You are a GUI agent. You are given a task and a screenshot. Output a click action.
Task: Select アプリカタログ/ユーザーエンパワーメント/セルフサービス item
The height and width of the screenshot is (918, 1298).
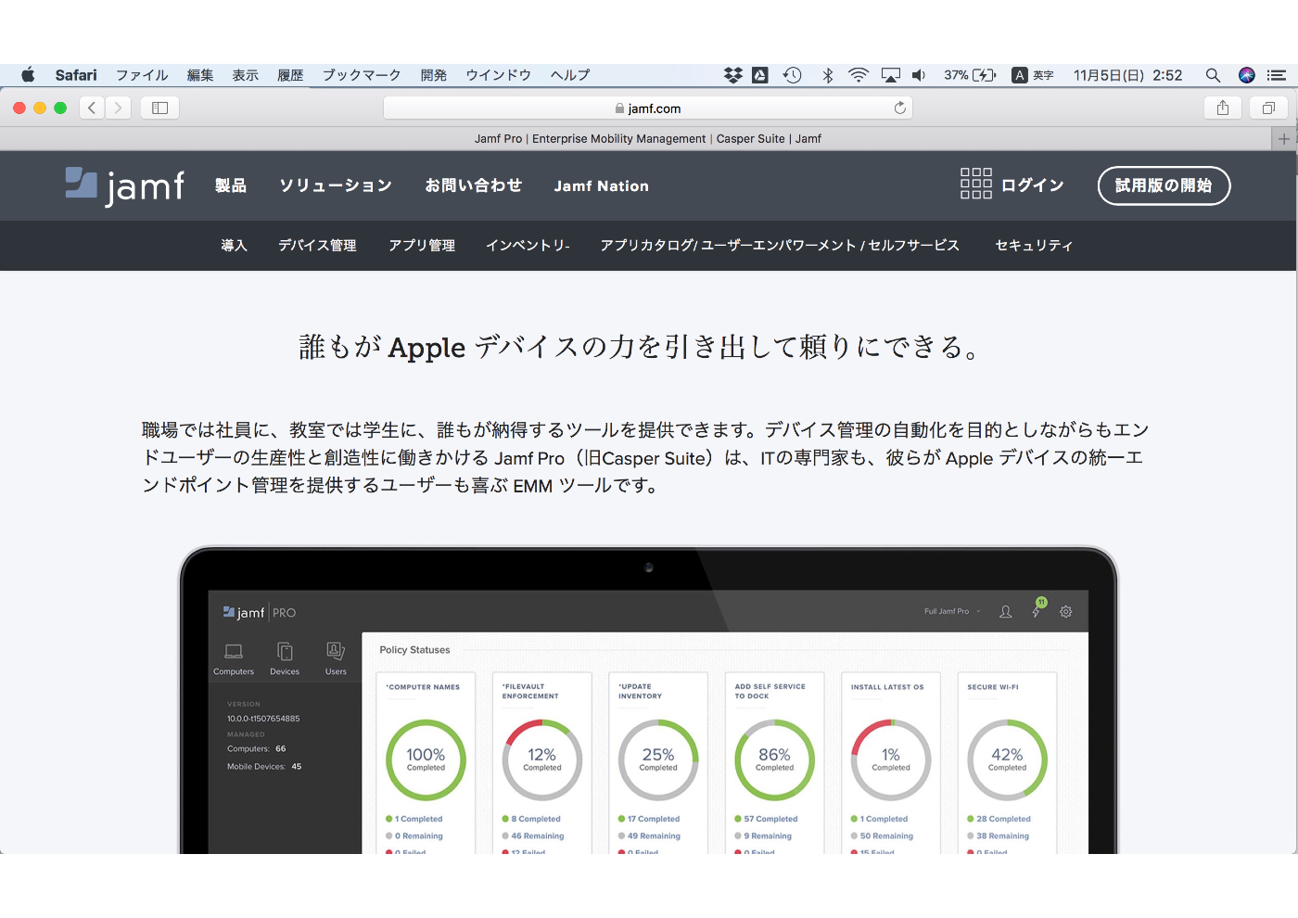pos(780,246)
